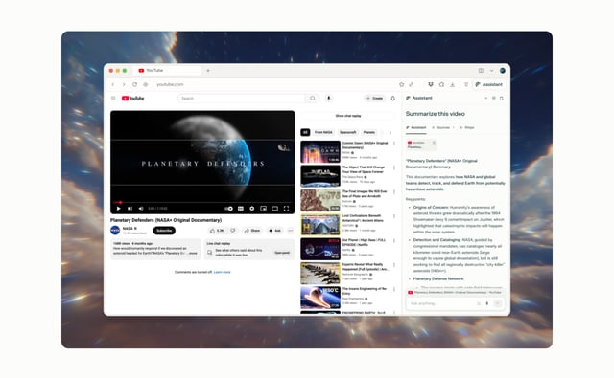Go forward with the browser forward arrow
Image resolution: width=614 pixels, height=378 pixels.
click(x=124, y=84)
